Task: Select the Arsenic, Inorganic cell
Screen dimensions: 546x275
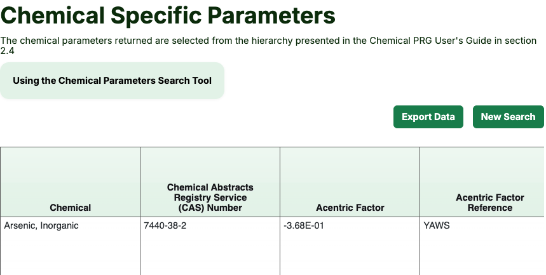Action: pyautogui.click(x=41, y=225)
